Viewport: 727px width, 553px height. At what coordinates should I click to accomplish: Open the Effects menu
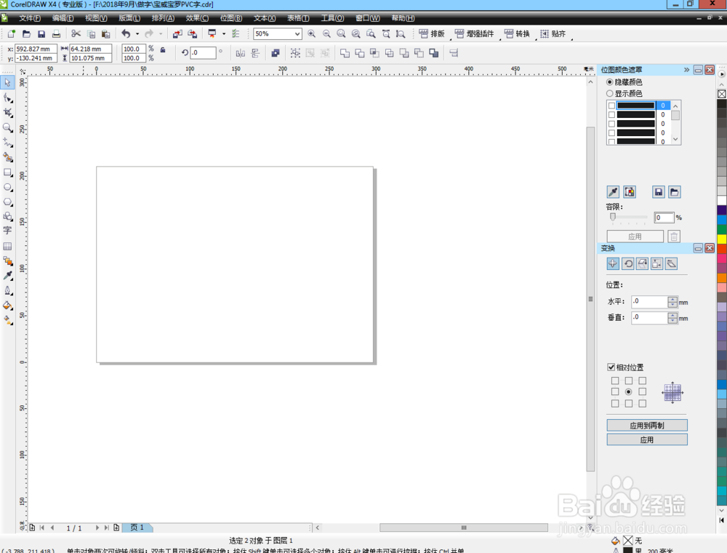coord(197,18)
